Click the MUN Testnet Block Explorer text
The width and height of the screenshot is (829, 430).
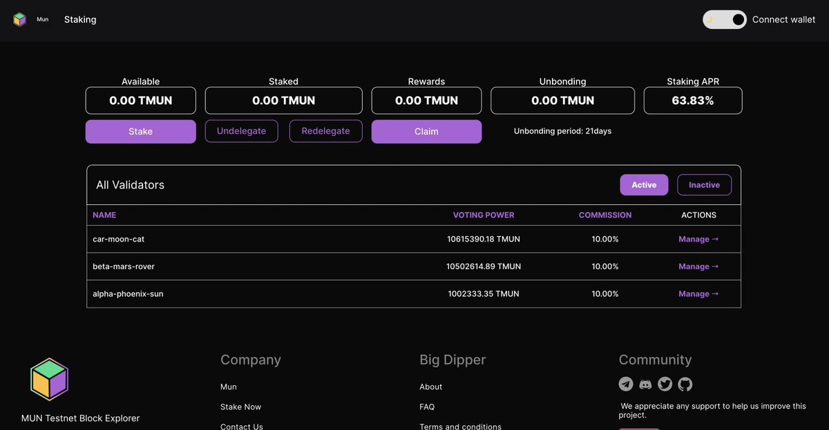pyautogui.click(x=80, y=418)
